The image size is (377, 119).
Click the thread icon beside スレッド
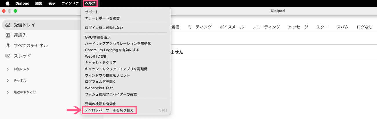8,56
